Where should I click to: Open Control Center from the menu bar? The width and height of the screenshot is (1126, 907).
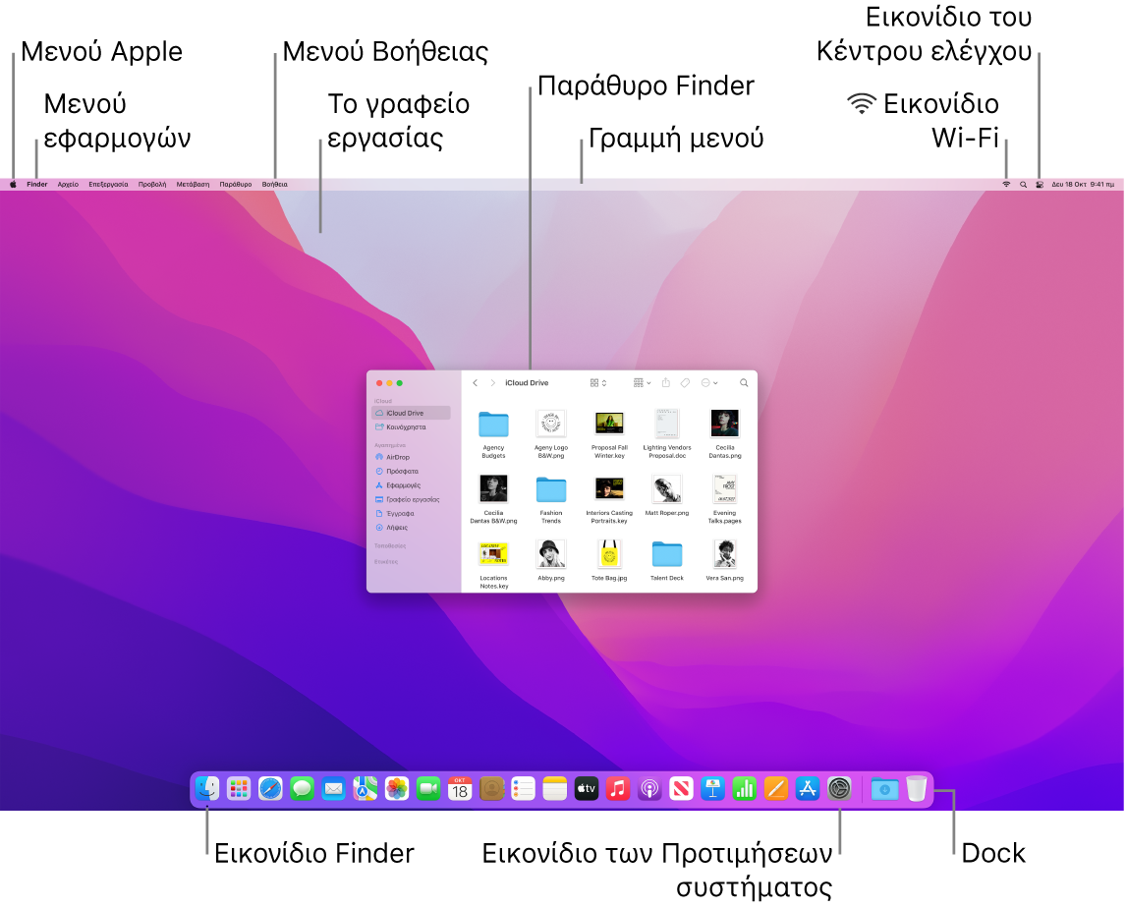(1040, 184)
